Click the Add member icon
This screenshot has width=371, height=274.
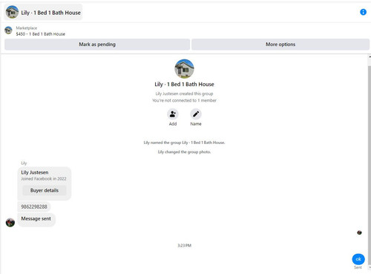click(x=173, y=114)
